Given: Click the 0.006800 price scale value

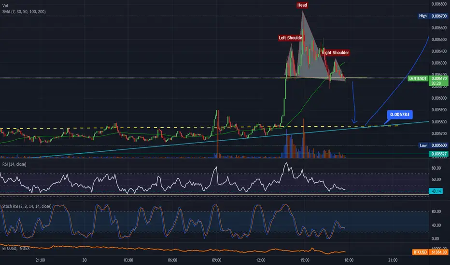Looking at the screenshot, I should point(439,4).
